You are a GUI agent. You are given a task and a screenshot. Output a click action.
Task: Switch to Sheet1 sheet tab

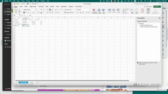point(32,83)
